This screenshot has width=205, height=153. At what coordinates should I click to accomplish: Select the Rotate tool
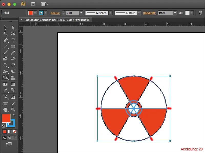coord(5,65)
